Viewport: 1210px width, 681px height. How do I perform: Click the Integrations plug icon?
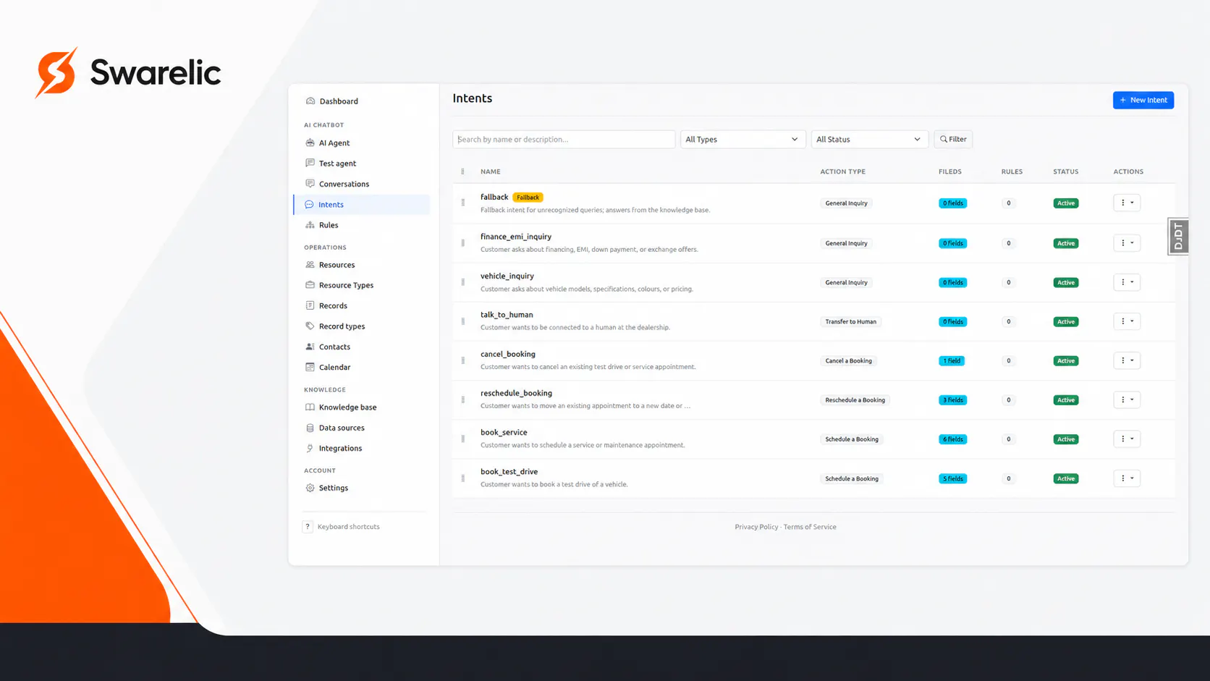click(310, 448)
